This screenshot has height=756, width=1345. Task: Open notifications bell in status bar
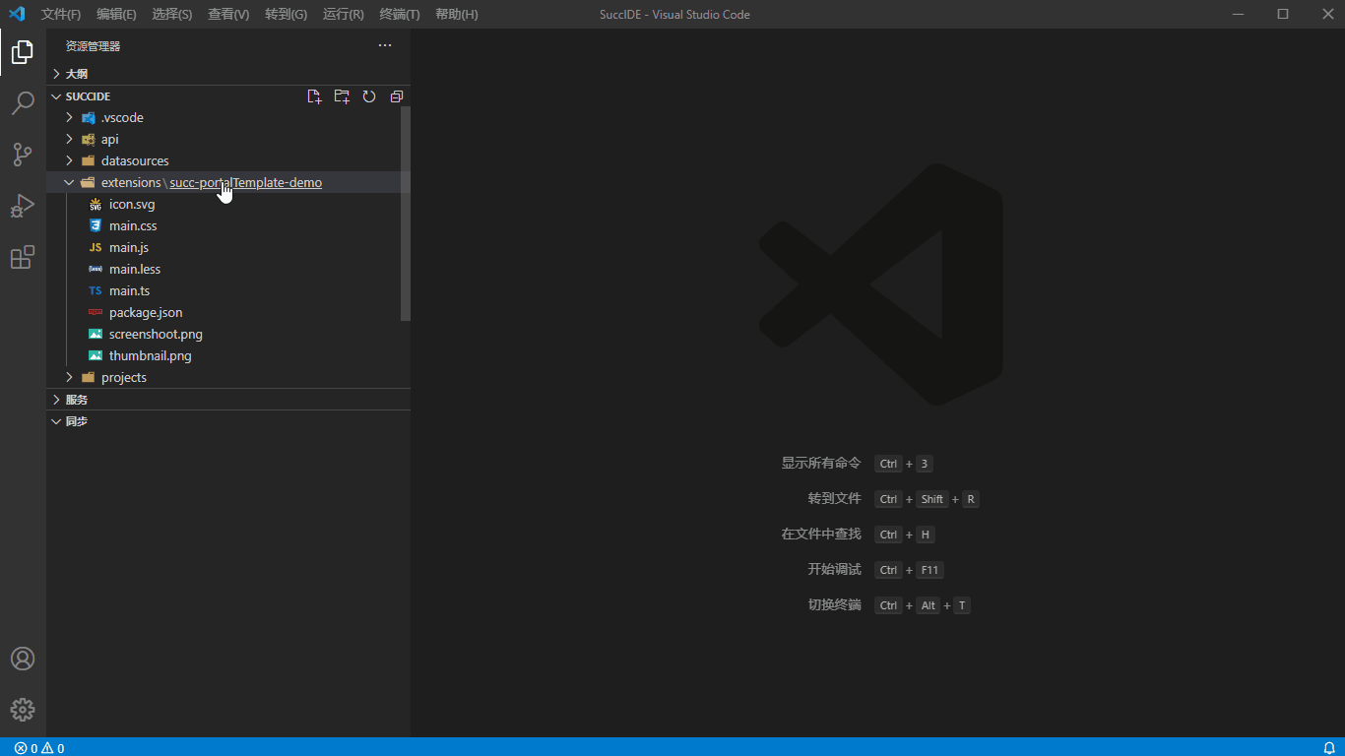[1328, 748]
